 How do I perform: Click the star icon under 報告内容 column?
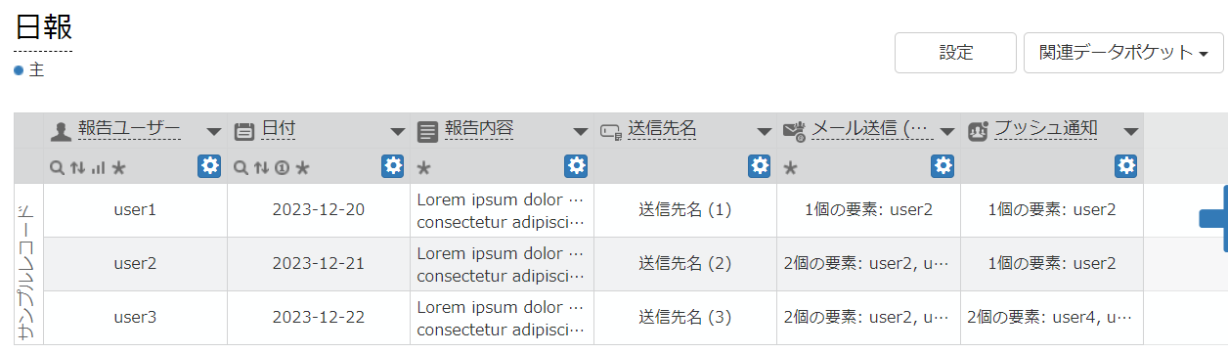pos(424,168)
